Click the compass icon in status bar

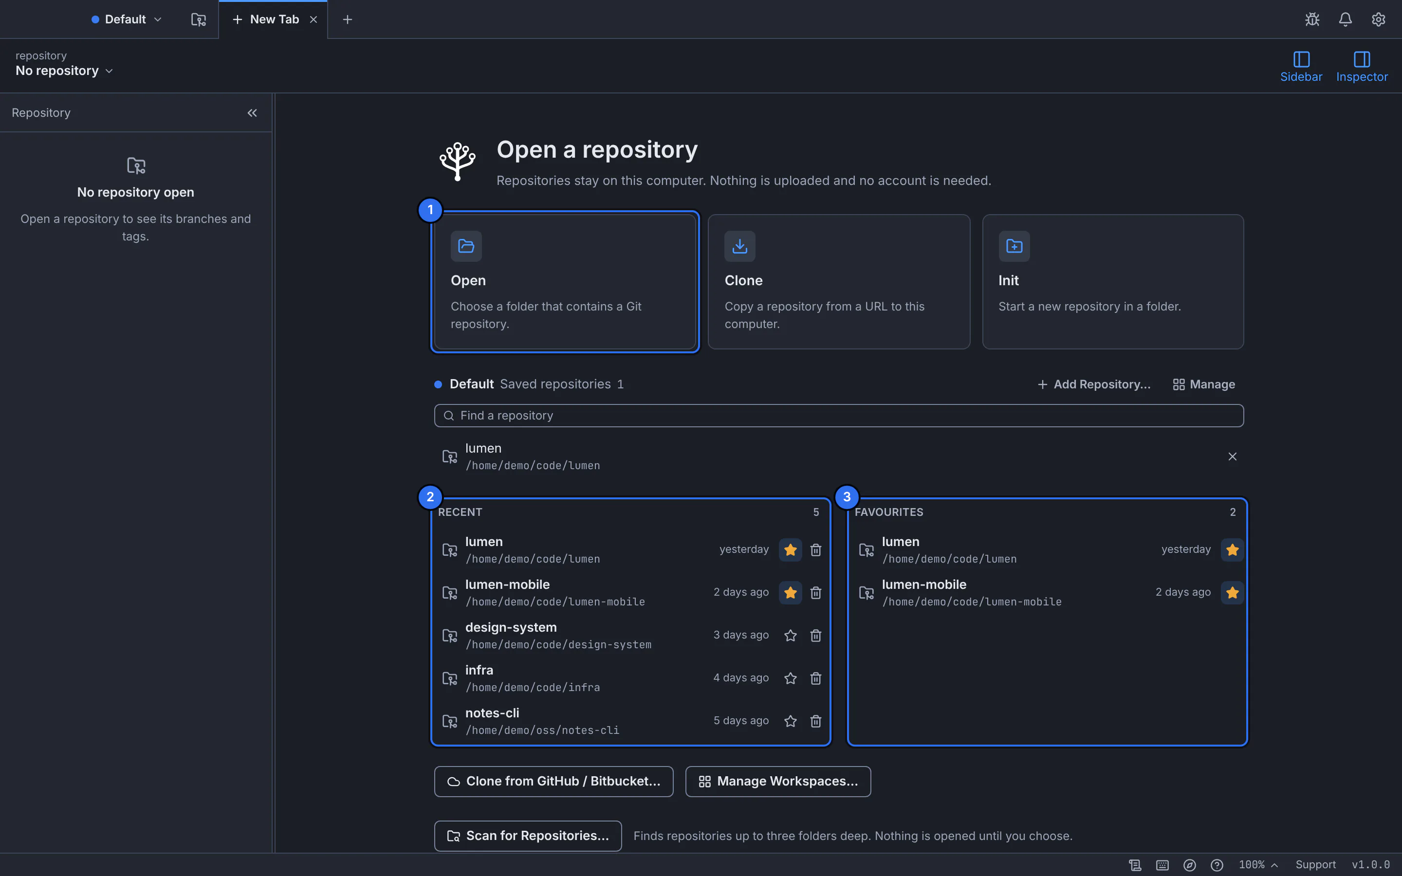click(1189, 865)
